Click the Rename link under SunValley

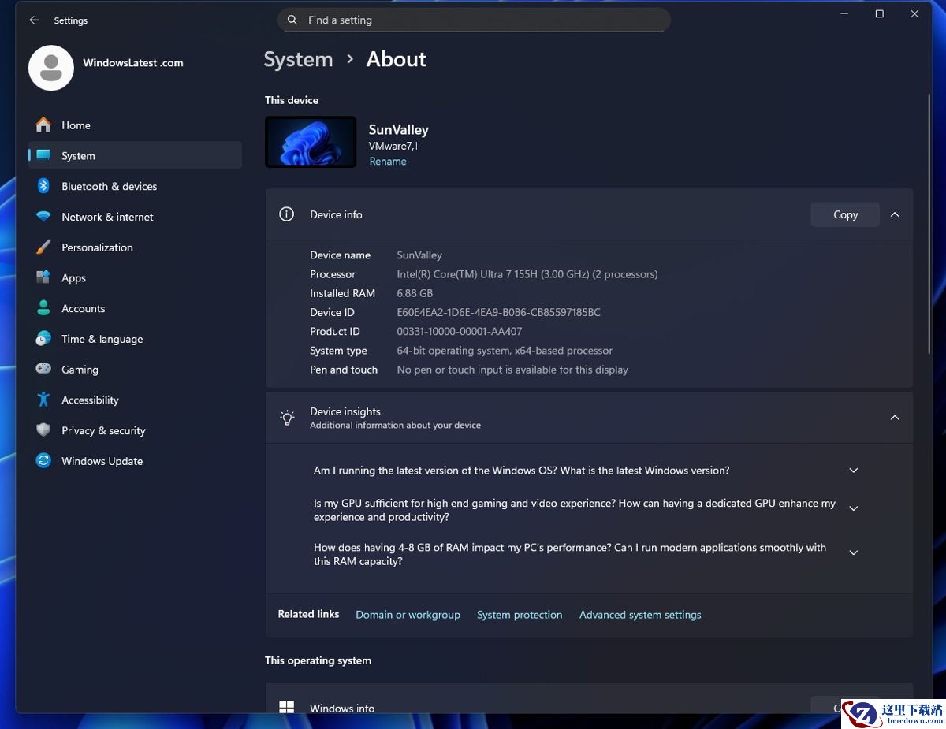tap(388, 162)
